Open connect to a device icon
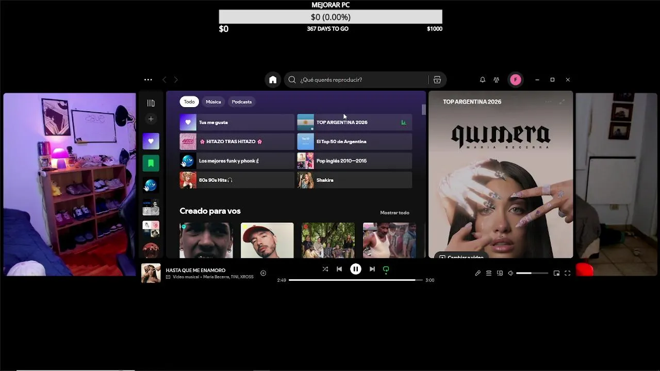The image size is (660, 371). [x=500, y=273]
